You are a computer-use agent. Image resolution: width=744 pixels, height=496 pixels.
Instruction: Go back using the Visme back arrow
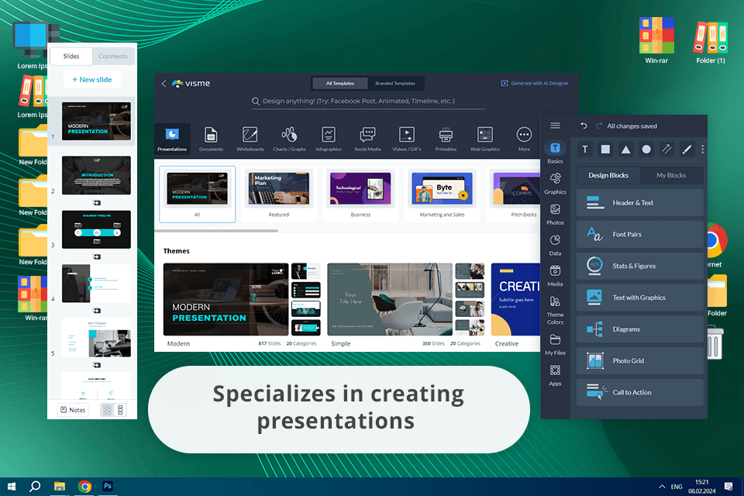pyautogui.click(x=164, y=84)
